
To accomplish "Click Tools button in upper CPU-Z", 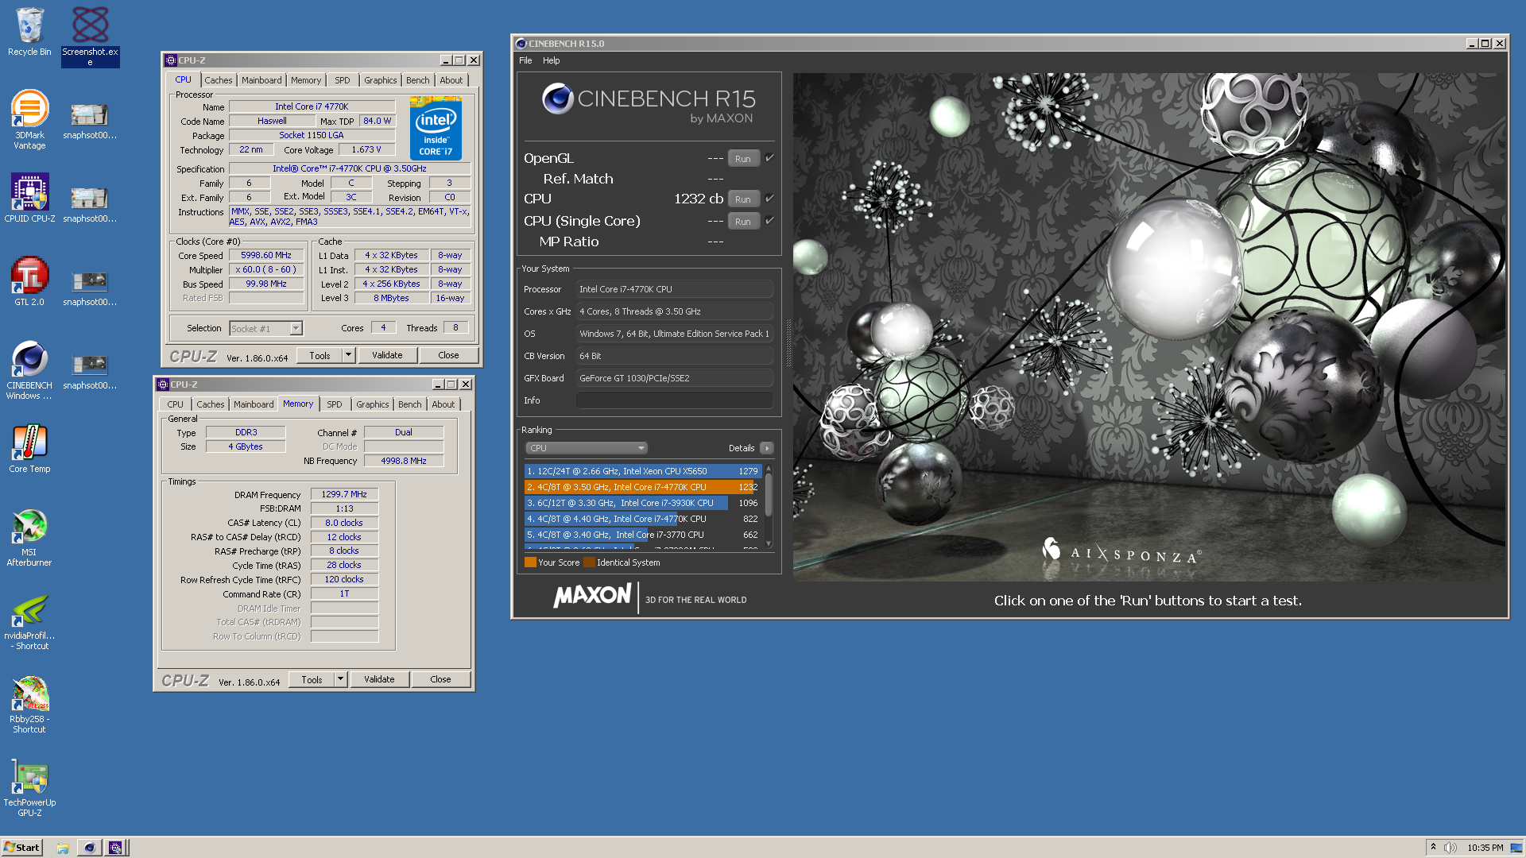I will click(x=320, y=355).
